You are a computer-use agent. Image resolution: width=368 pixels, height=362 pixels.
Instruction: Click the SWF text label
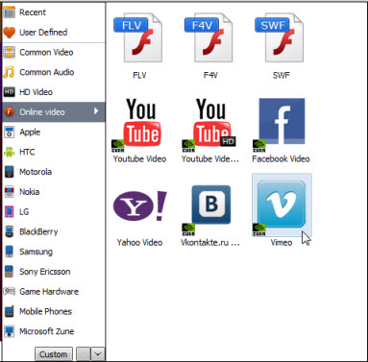(x=281, y=75)
